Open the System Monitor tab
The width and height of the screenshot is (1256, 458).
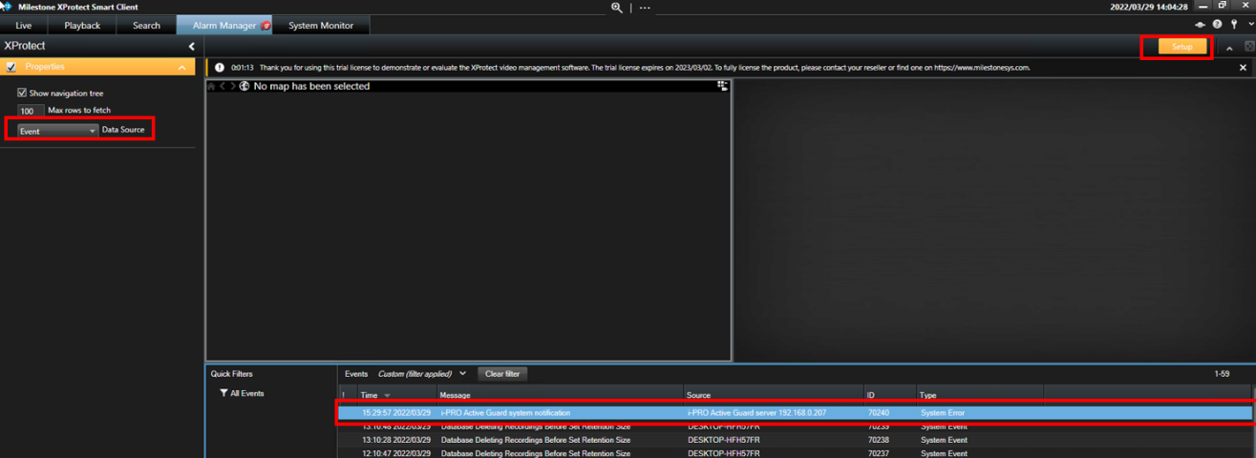pos(321,26)
